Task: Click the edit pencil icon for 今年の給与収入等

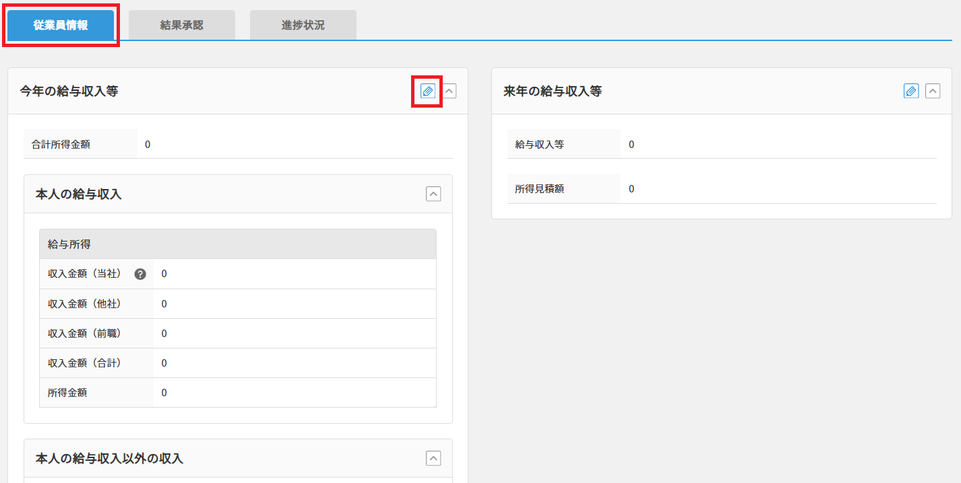Action: click(427, 91)
